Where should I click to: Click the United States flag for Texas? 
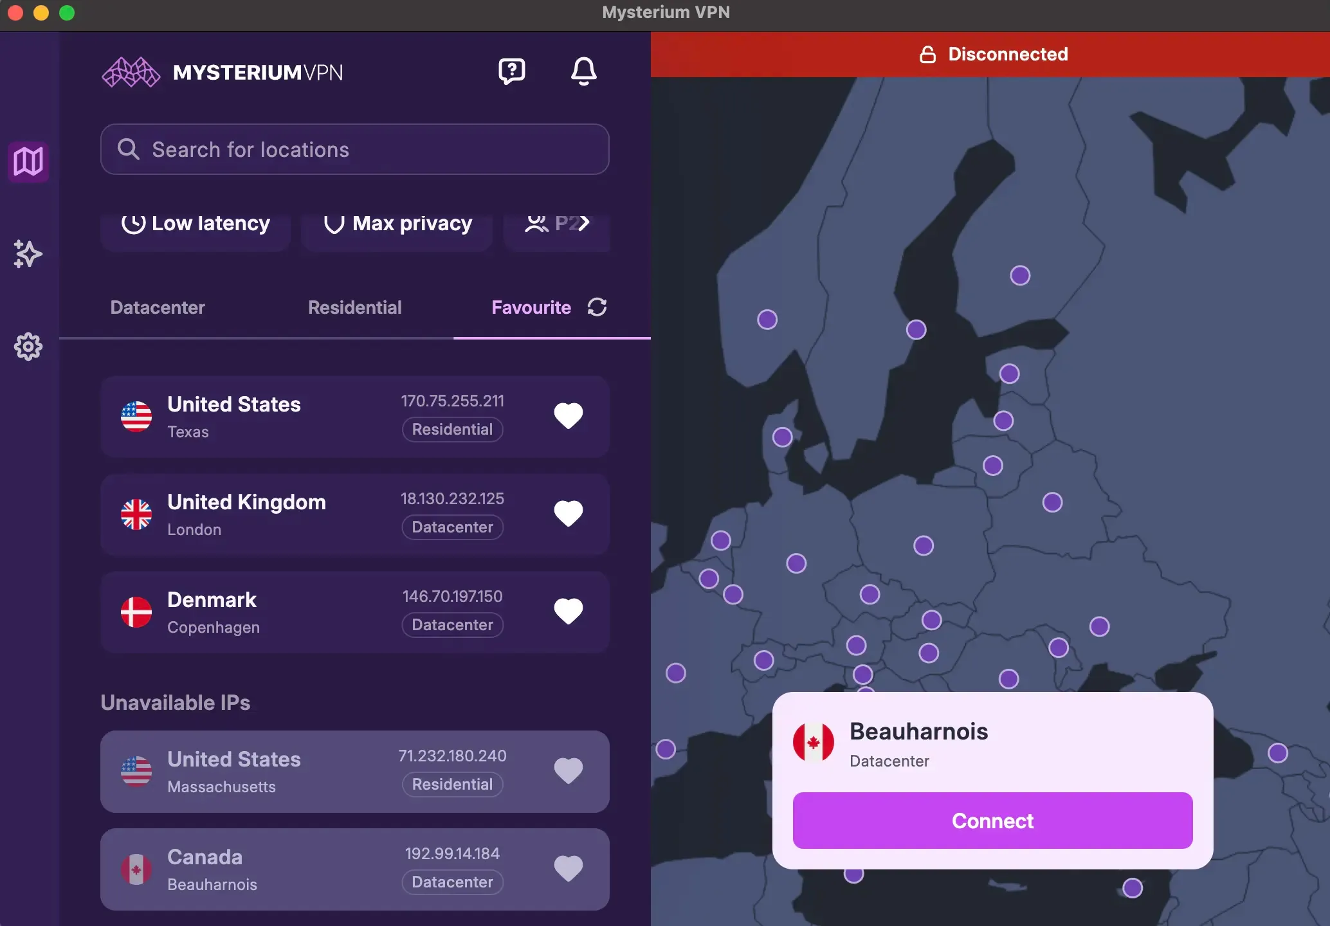coord(136,417)
